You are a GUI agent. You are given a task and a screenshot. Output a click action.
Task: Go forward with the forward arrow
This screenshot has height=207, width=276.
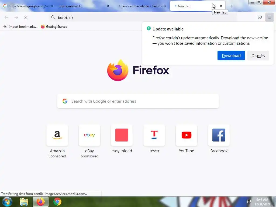[16, 18]
